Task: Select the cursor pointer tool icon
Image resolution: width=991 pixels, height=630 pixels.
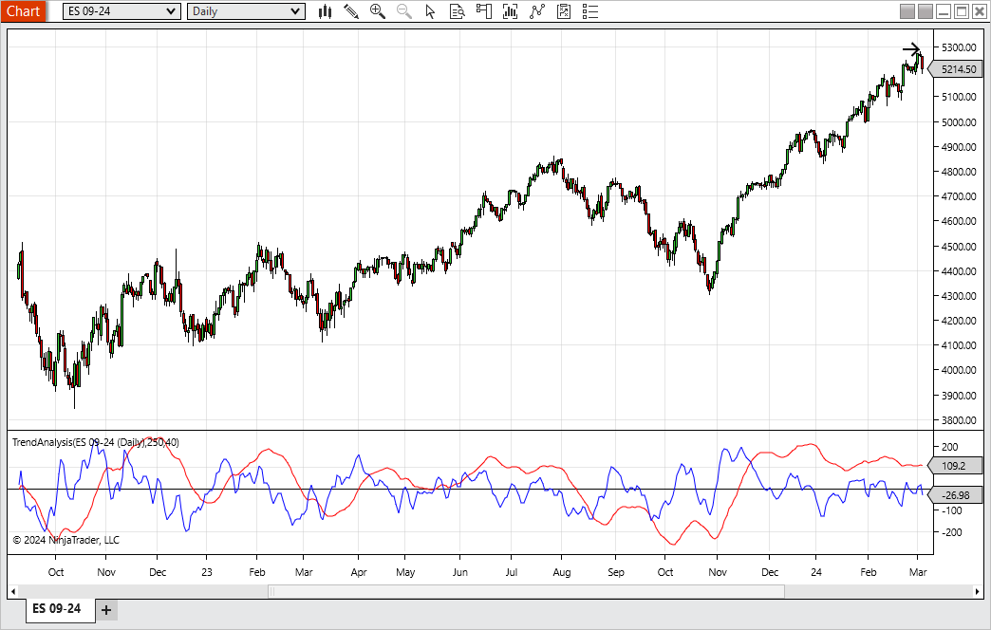Action: tap(430, 11)
